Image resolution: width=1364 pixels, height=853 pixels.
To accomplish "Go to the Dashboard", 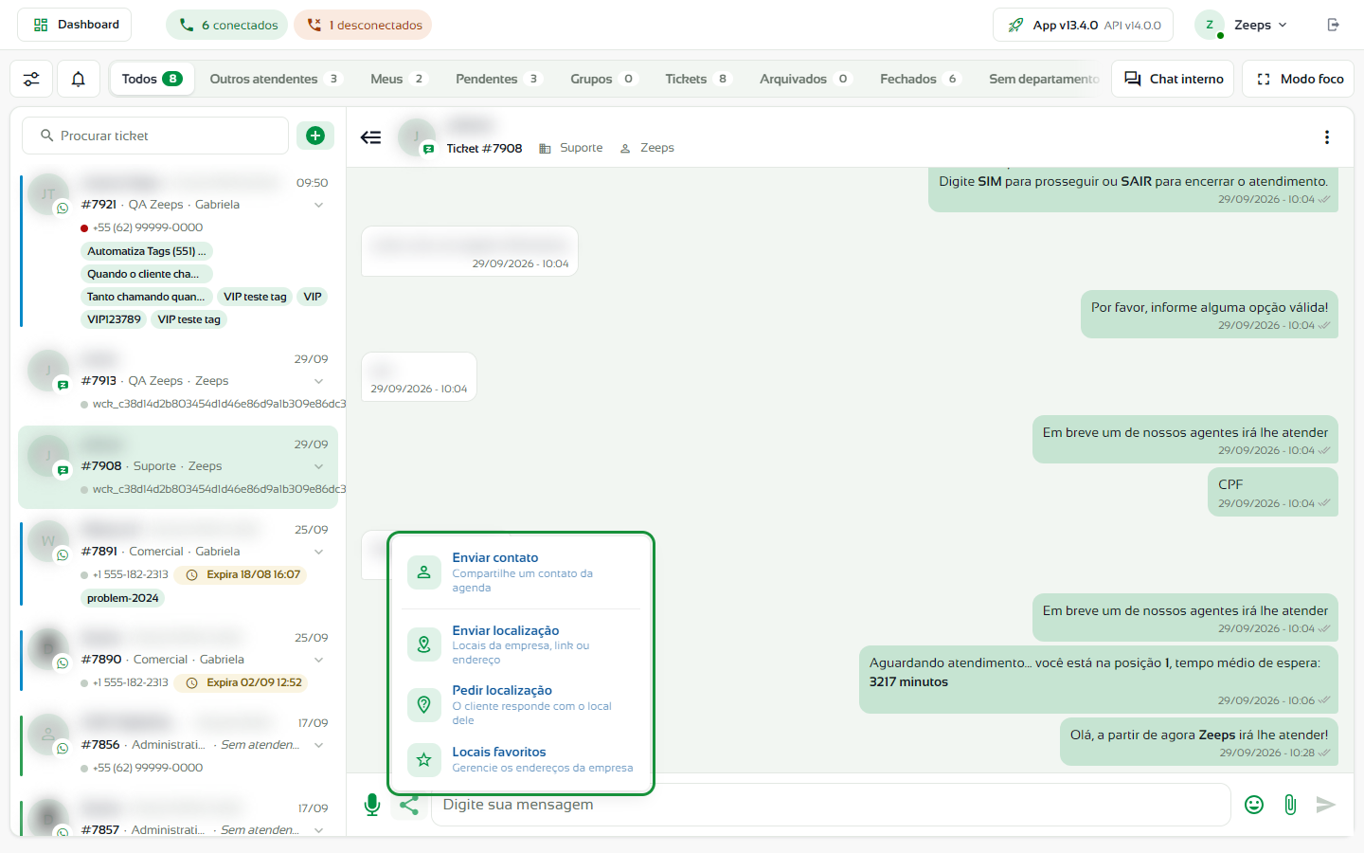I will 75,25.
